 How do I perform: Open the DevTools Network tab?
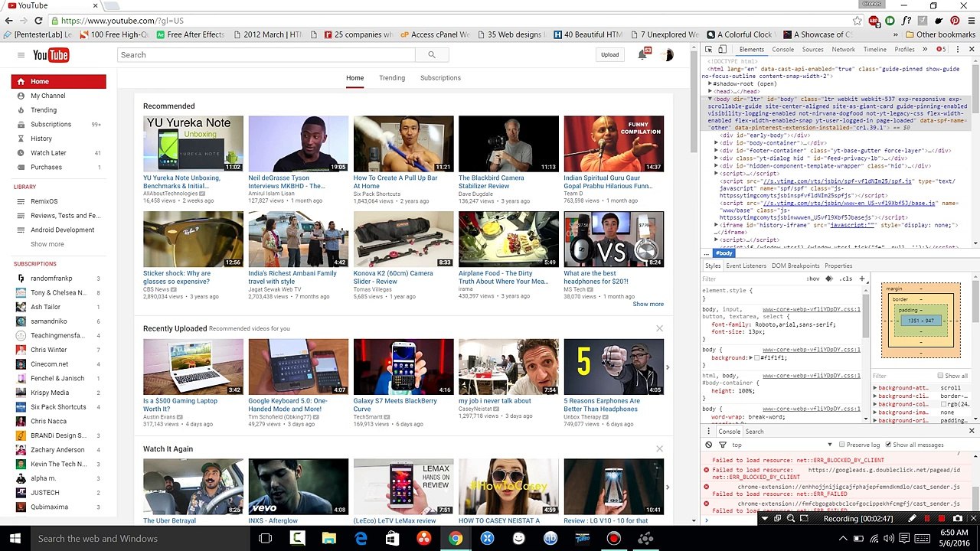tap(843, 50)
